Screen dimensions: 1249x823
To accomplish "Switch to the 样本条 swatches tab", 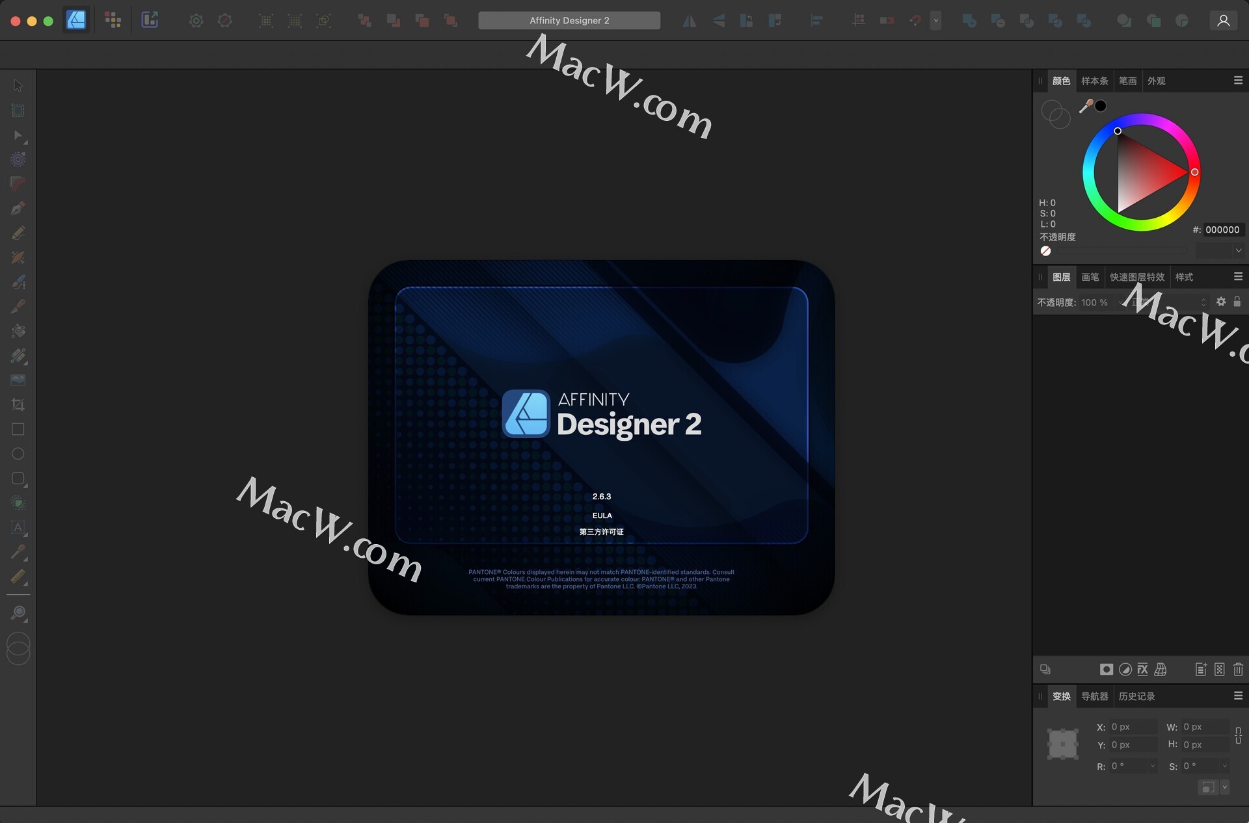I will tap(1094, 81).
